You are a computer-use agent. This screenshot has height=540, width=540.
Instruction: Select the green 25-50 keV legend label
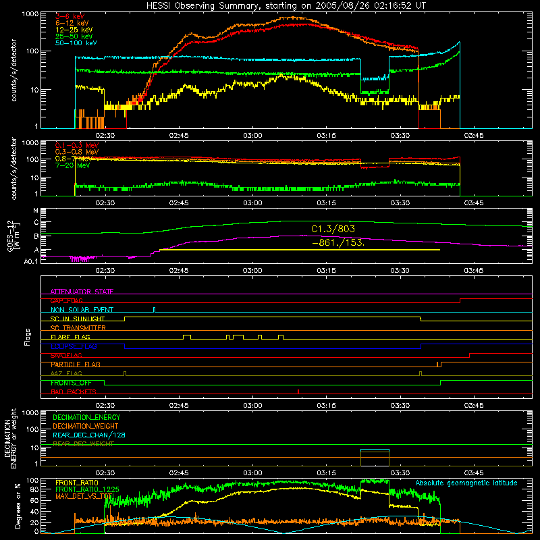[74, 36]
